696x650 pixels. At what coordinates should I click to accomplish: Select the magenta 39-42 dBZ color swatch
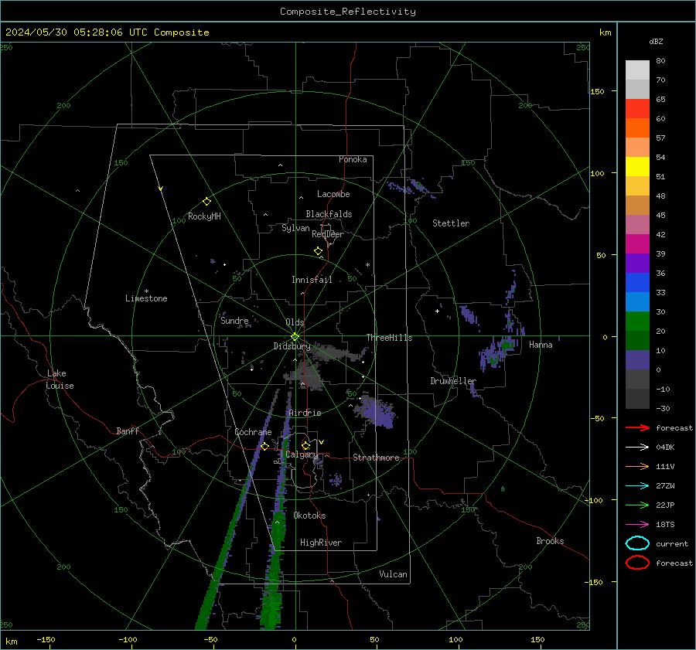(637, 244)
